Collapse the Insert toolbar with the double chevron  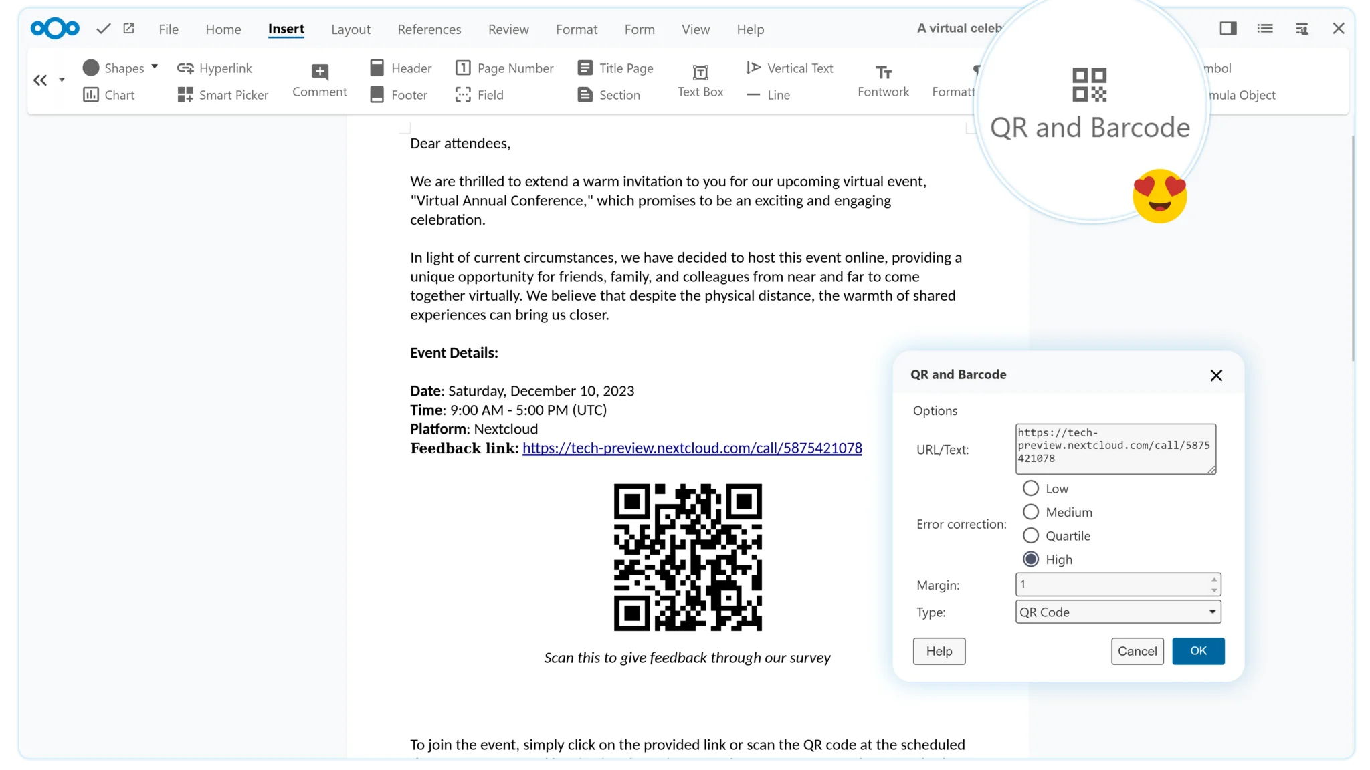(x=40, y=80)
